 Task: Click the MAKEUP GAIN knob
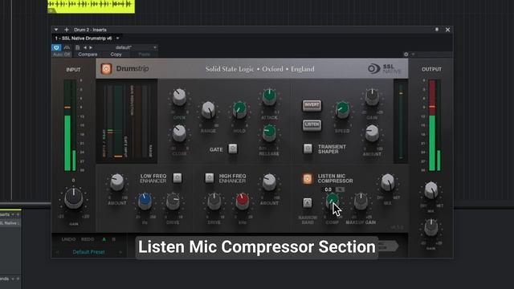[x=361, y=201]
